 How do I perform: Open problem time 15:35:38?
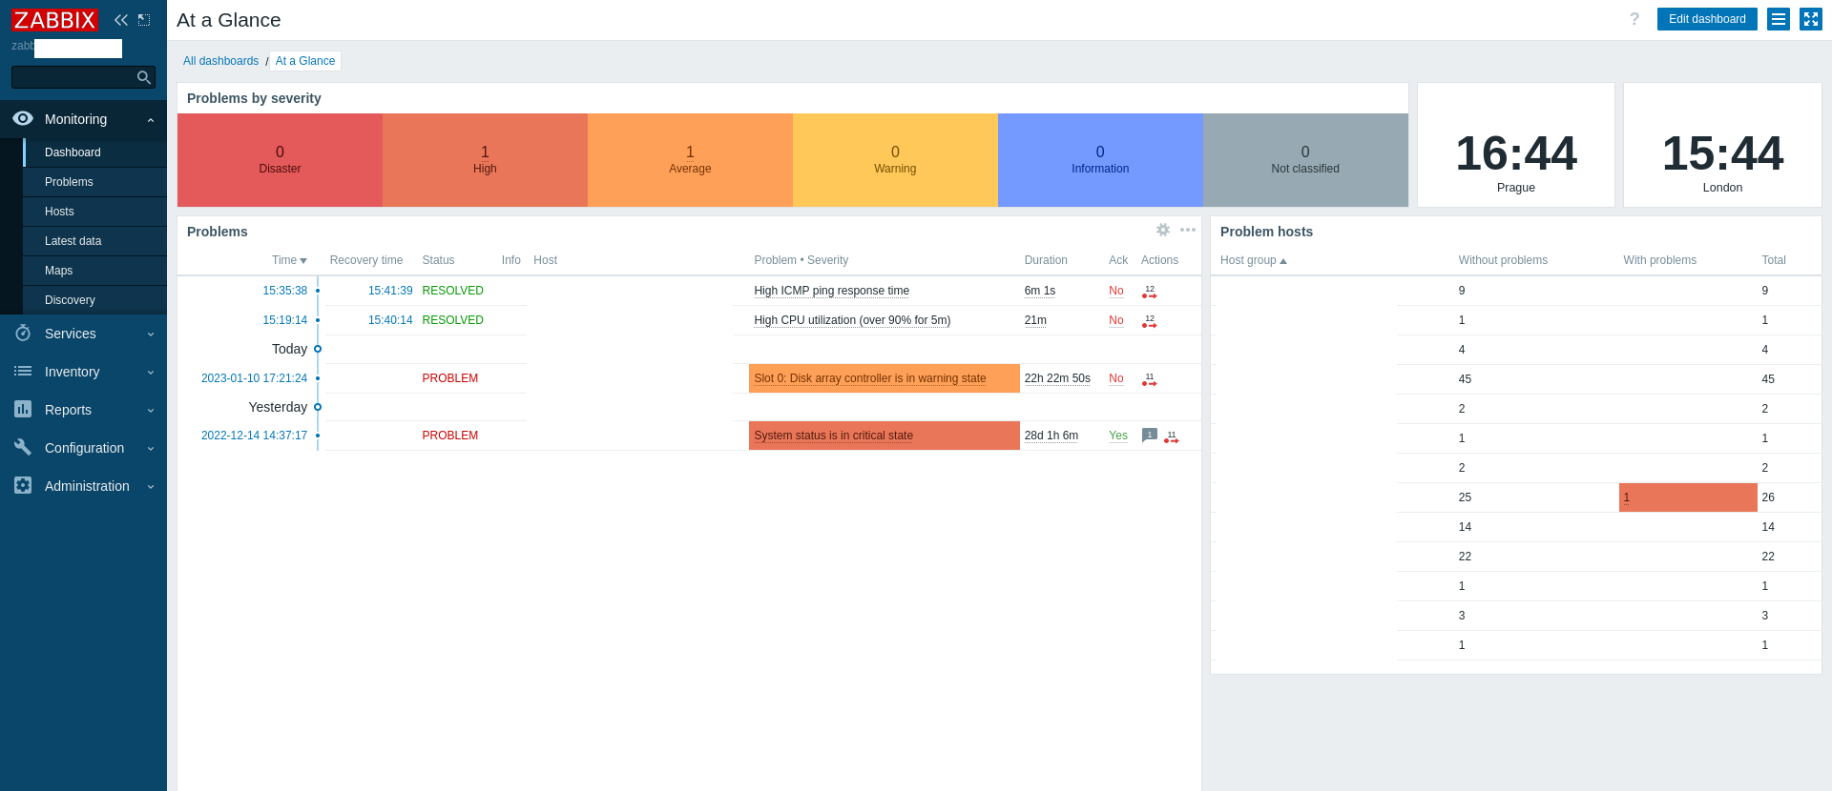tap(285, 291)
